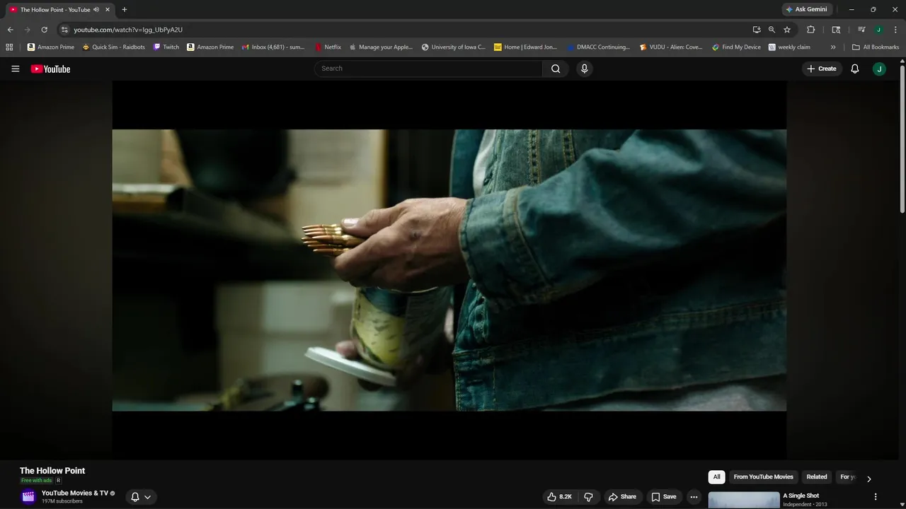Viewport: 906px width, 509px height.
Task: Open more actions ellipsis beside Save
Action: (x=694, y=497)
